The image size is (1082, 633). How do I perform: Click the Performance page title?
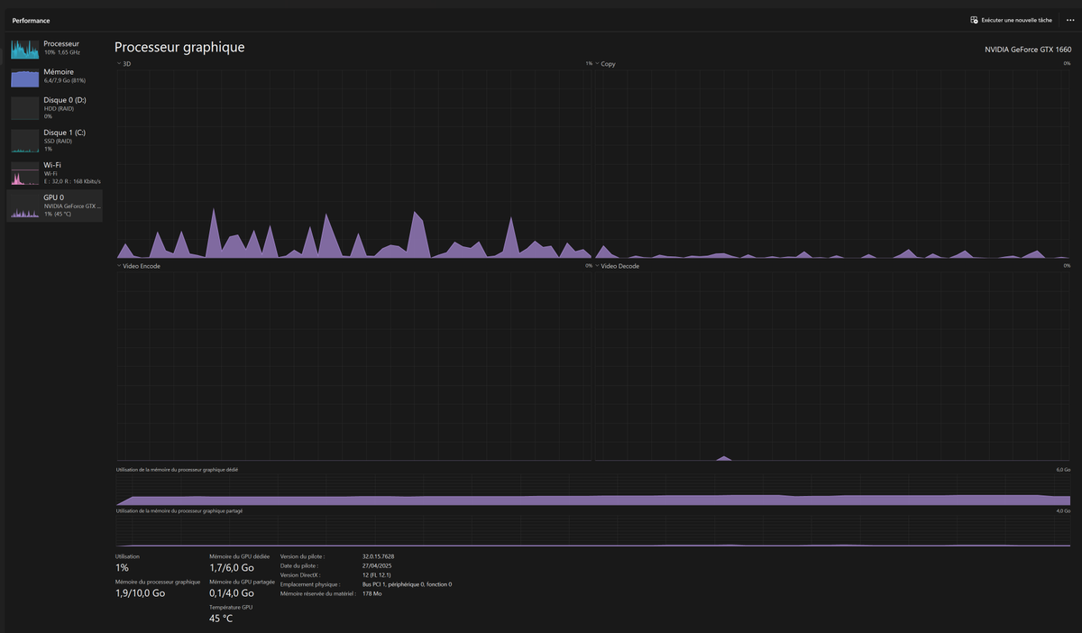click(31, 20)
